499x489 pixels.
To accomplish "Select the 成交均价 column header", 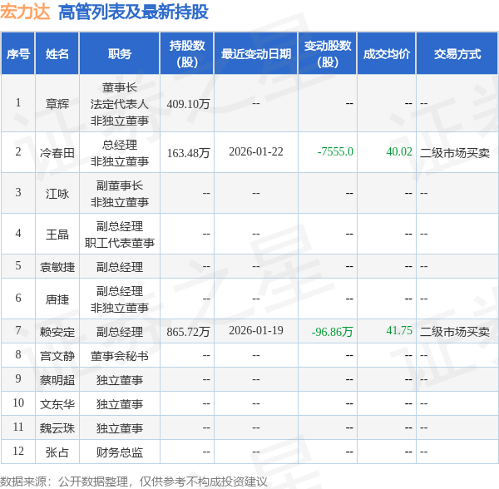I will click(x=387, y=53).
